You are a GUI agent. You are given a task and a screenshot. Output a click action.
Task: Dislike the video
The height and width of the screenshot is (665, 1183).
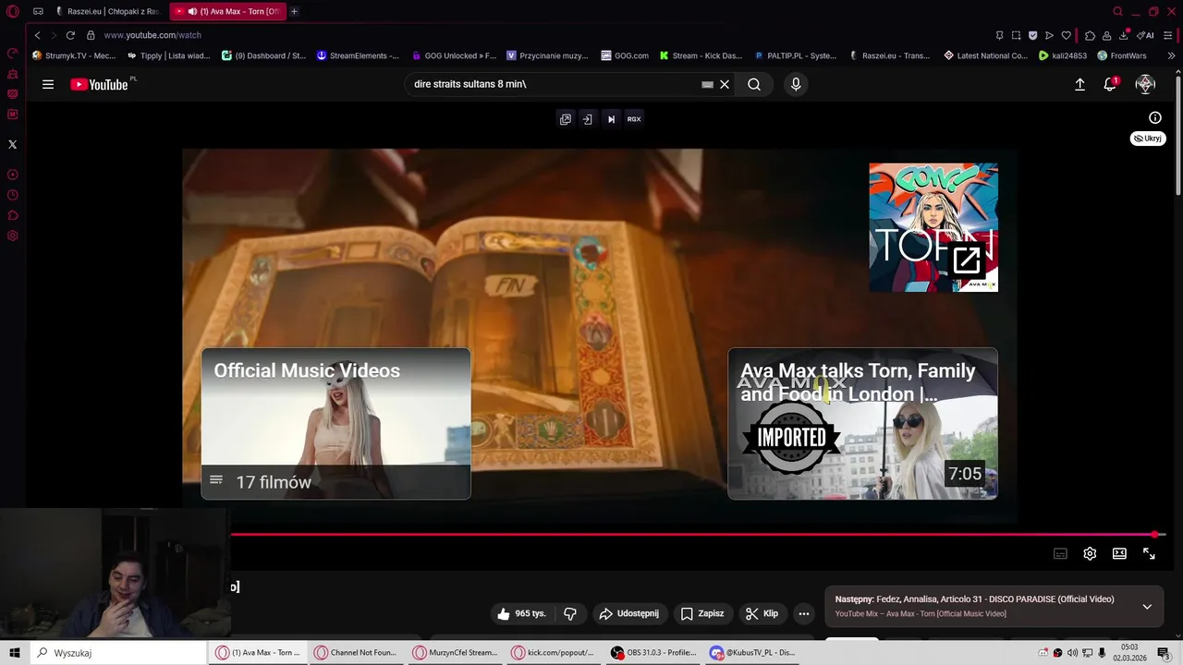pyautogui.click(x=570, y=613)
